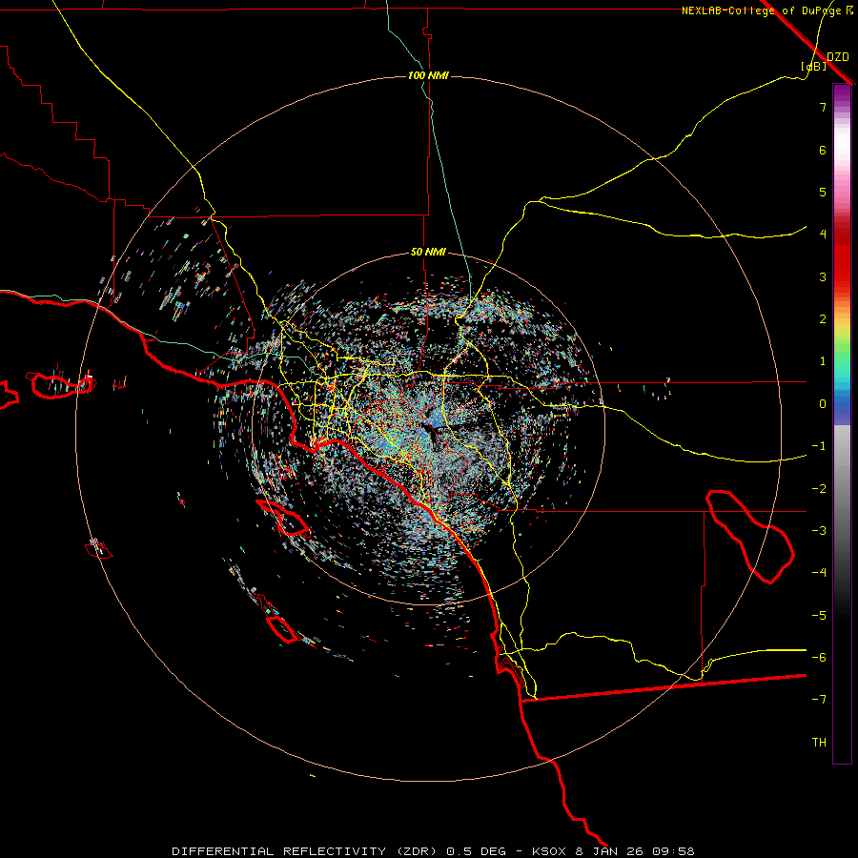858x858 pixels.
Task: Click the 50 NMI range ring label
Action: coord(428,253)
